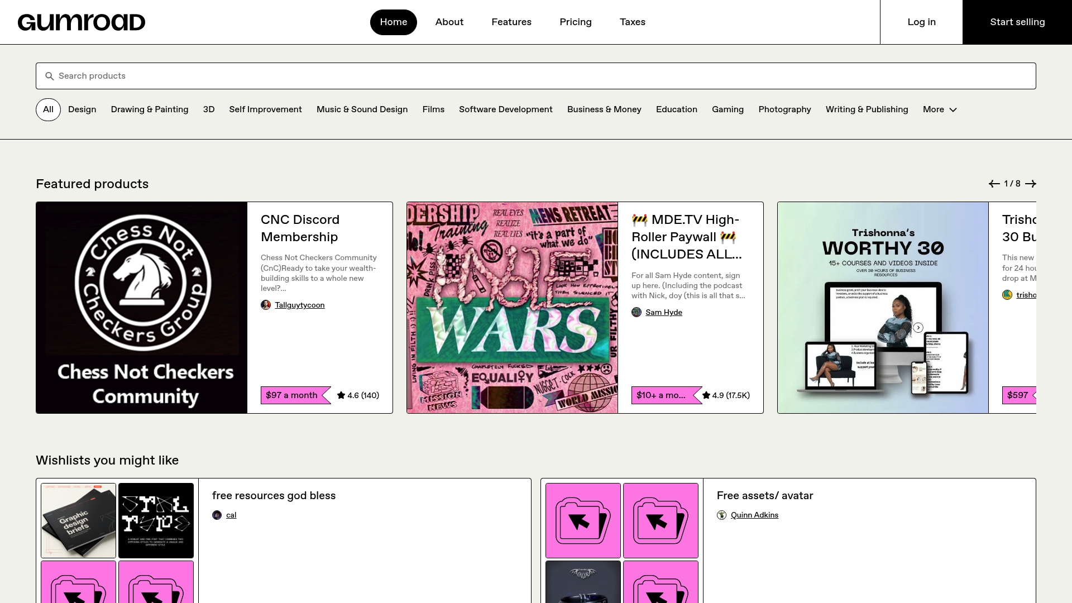This screenshot has height=603, width=1072.
Task: Switch to the Pricing tab
Action: pos(576,22)
